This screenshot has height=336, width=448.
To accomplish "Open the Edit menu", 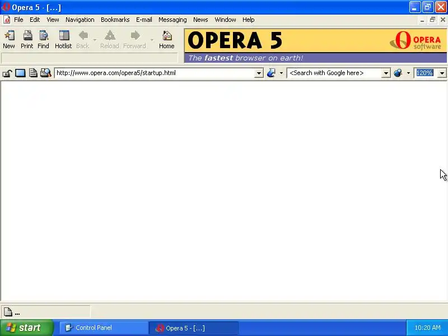I will [x=35, y=20].
